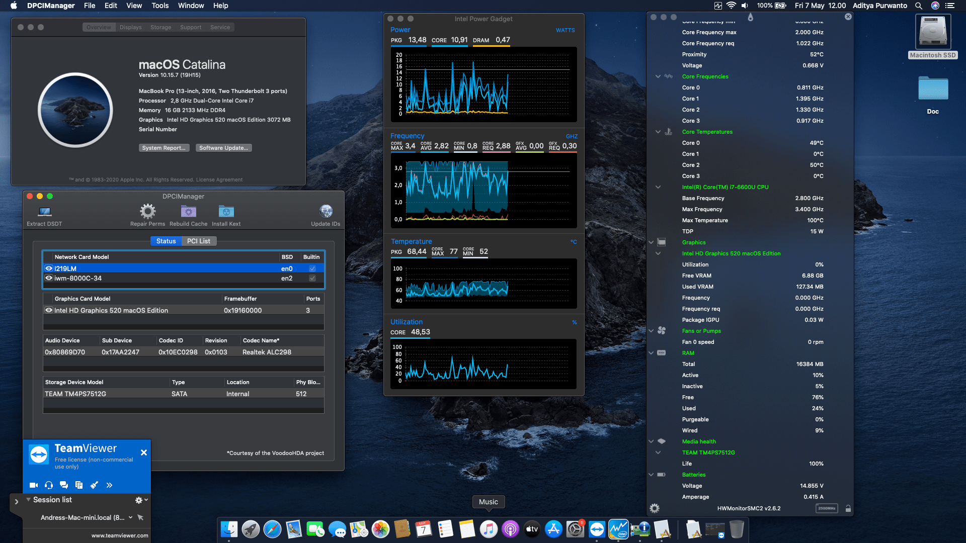Viewport: 966px width, 543px height.
Task: Collapse the RAM section in HWMonitor
Action: point(651,353)
